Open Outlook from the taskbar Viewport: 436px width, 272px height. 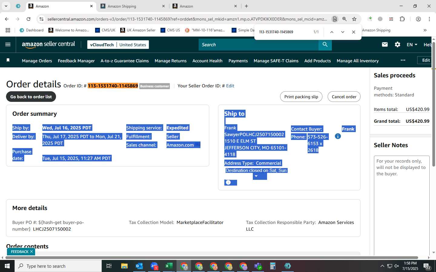(139, 266)
